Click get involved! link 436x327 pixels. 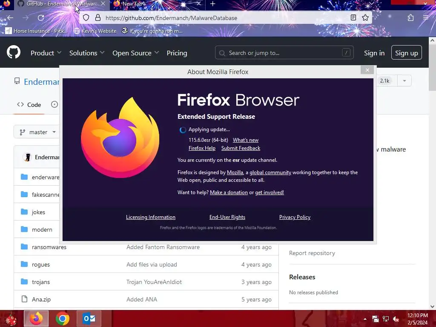pos(270,192)
